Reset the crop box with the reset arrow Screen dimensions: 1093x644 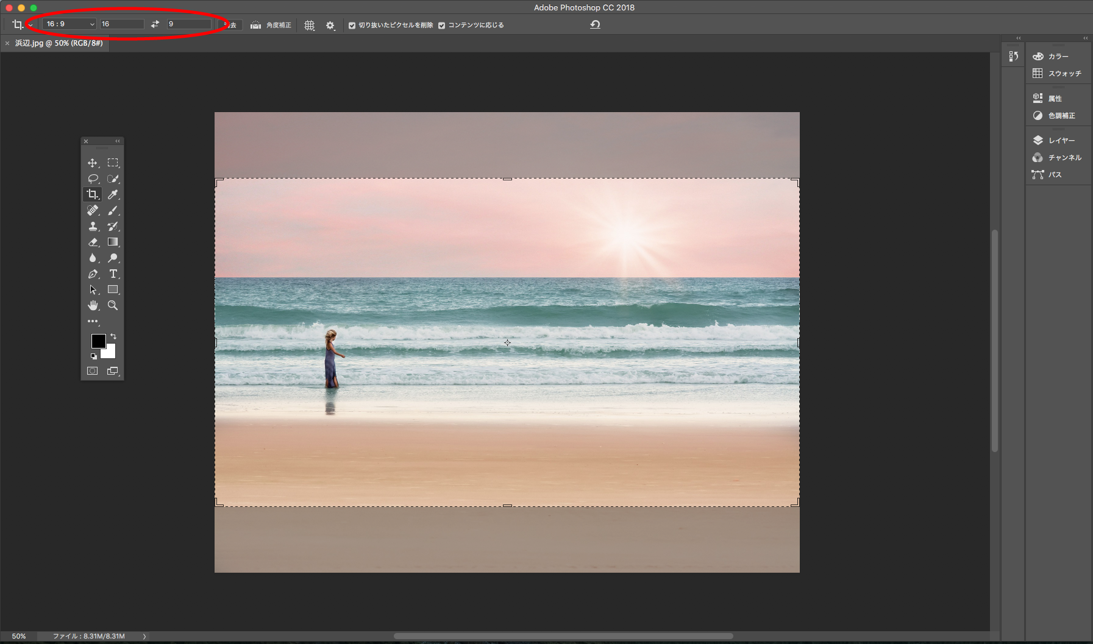tap(596, 24)
